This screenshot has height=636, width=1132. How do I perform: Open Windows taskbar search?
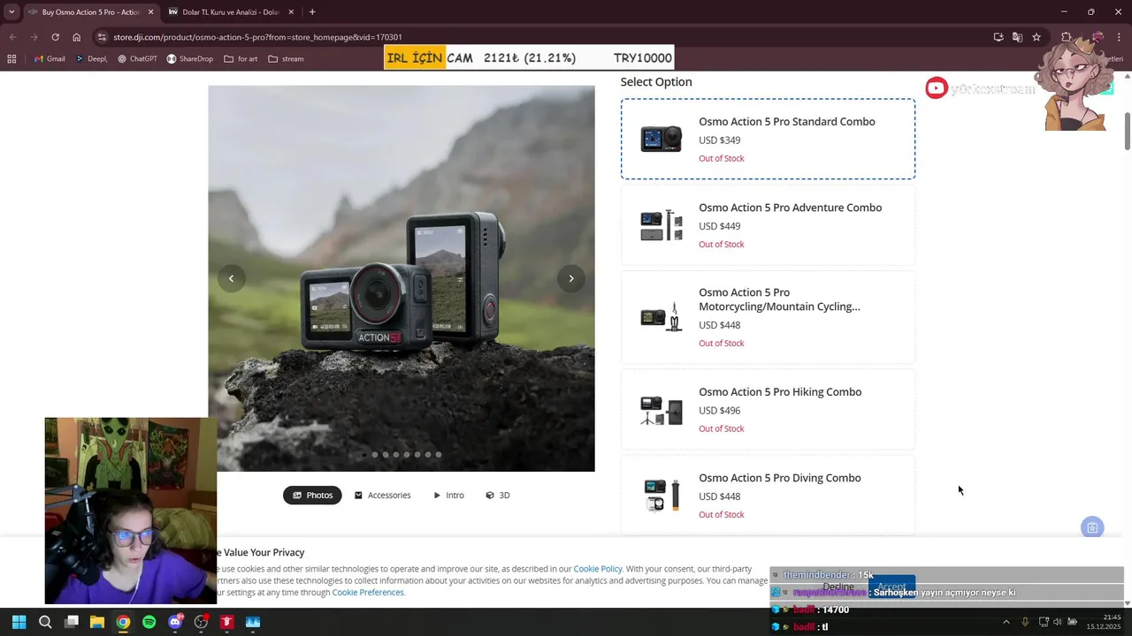(45, 622)
